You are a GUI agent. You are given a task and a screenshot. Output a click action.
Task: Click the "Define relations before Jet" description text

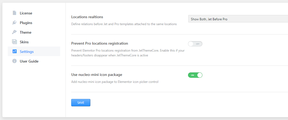pyautogui.click(x=124, y=24)
